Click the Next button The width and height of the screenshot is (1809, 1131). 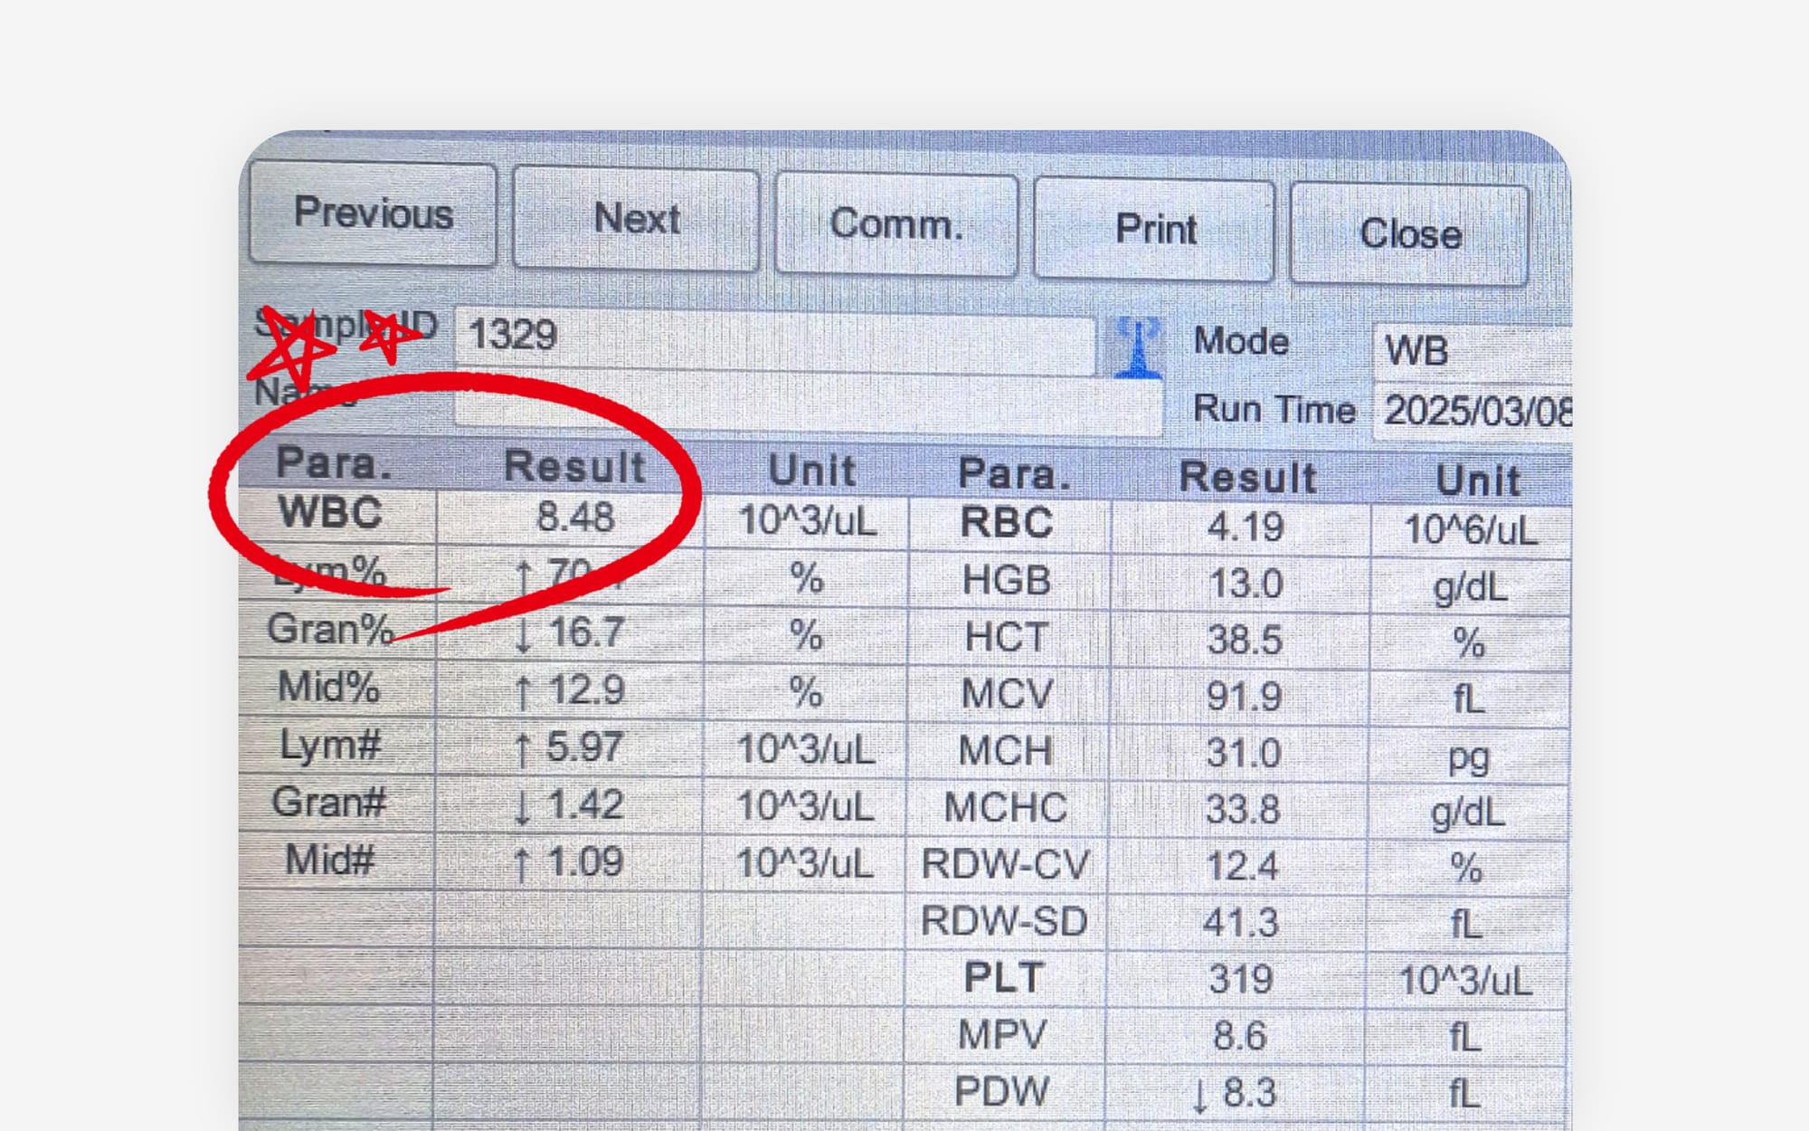coord(636,219)
